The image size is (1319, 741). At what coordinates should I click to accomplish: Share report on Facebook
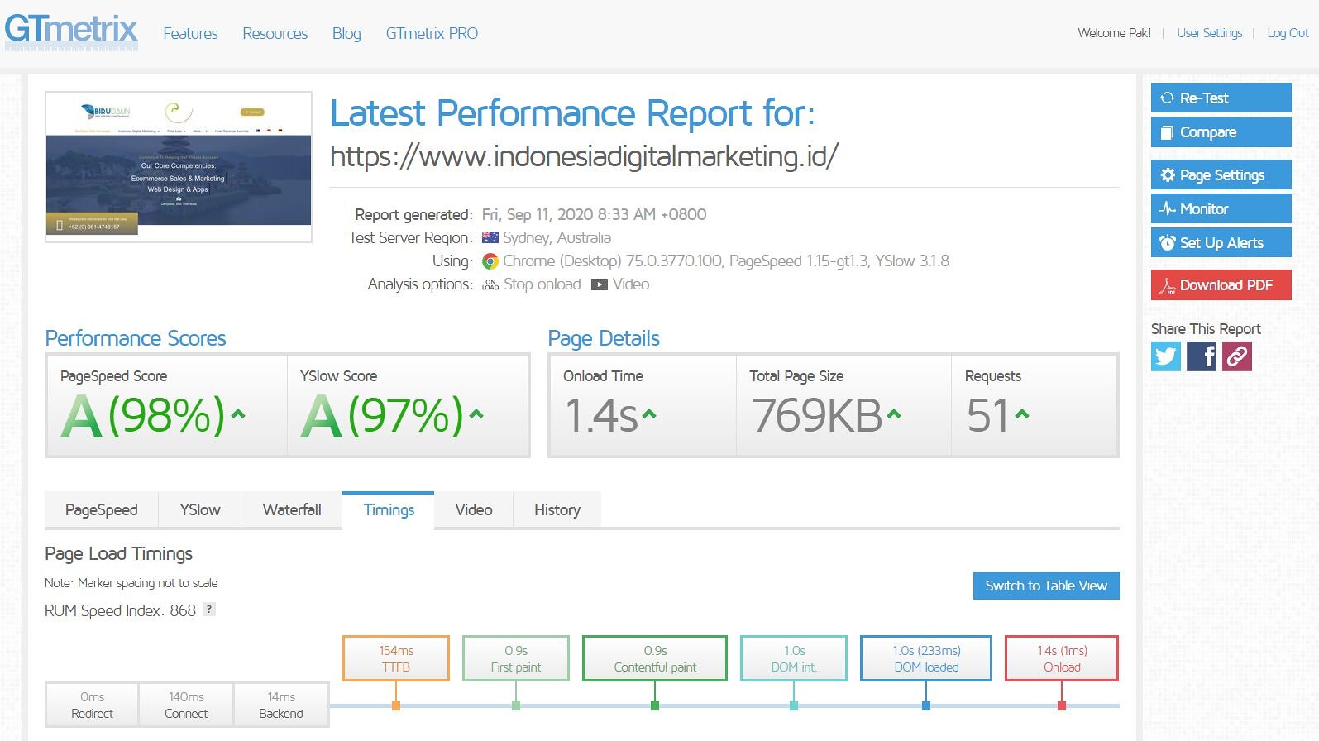click(1202, 356)
